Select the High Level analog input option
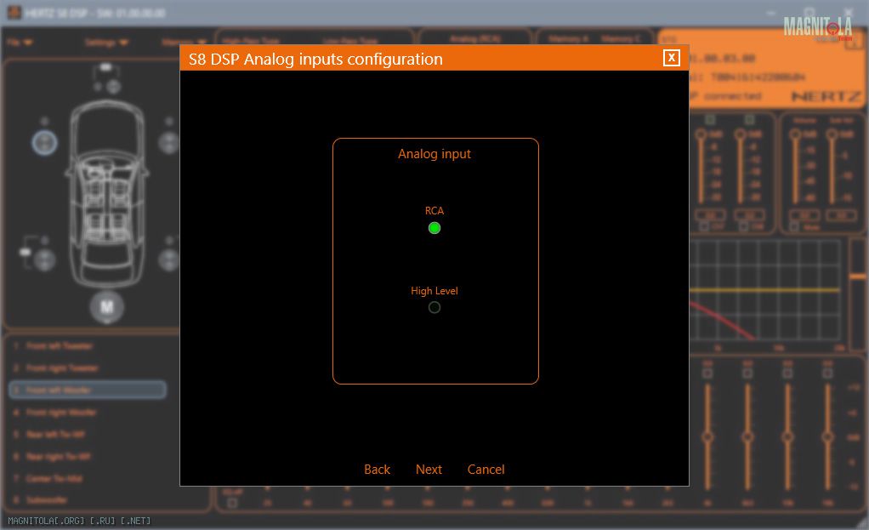The width and height of the screenshot is (869, 530). (x=434, y=307)
